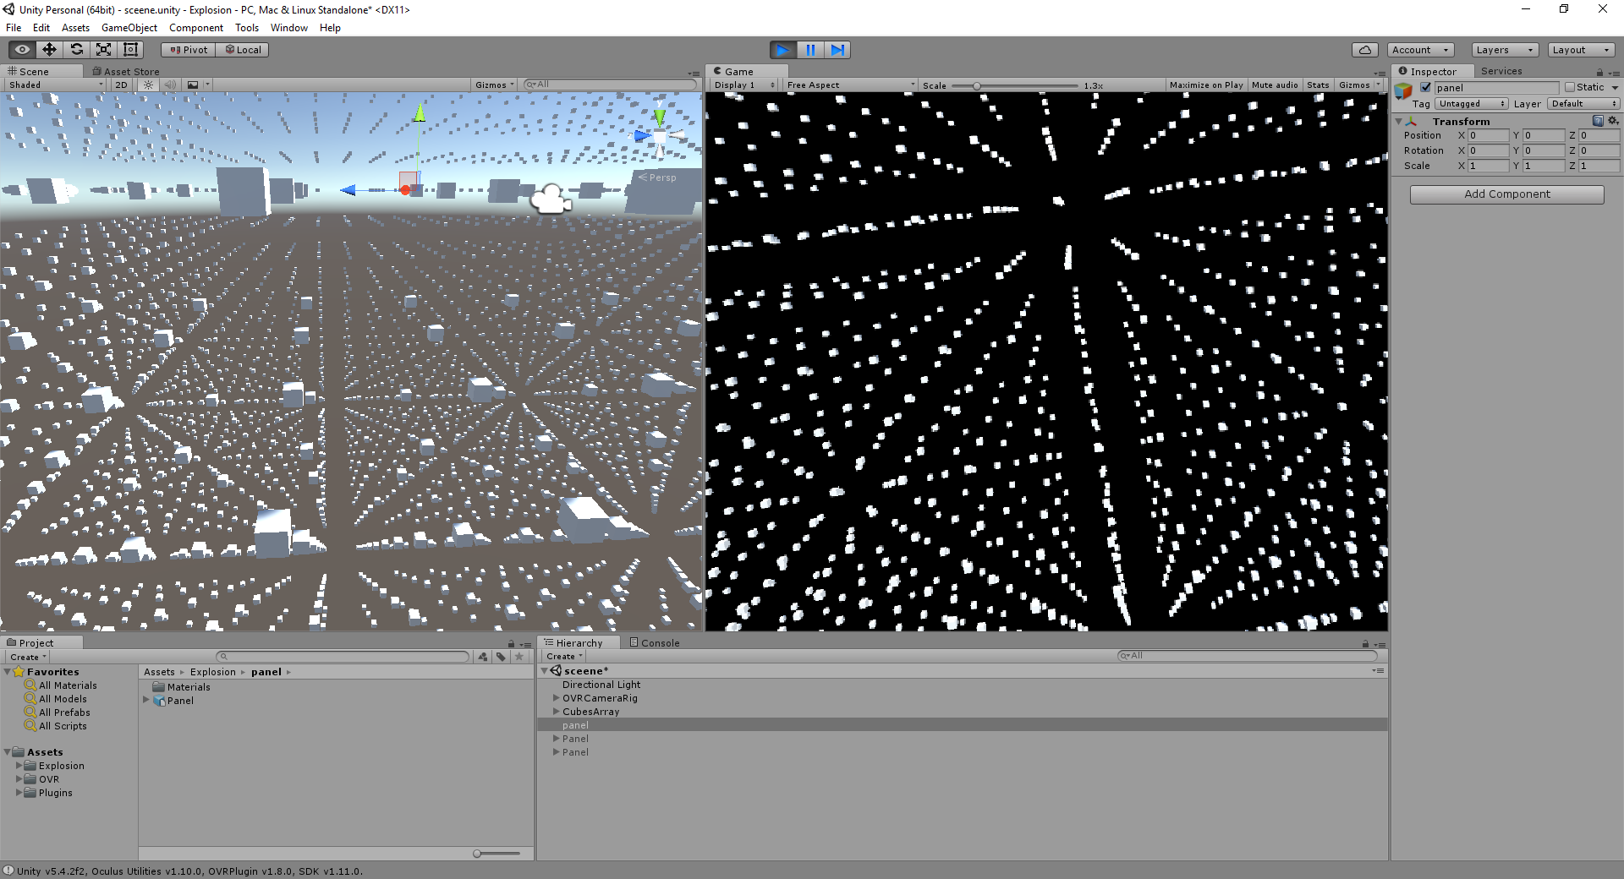Step forward one frame
Image resolution: width=1624 pixels, height=879 pixels.
(x=837, y=50)
